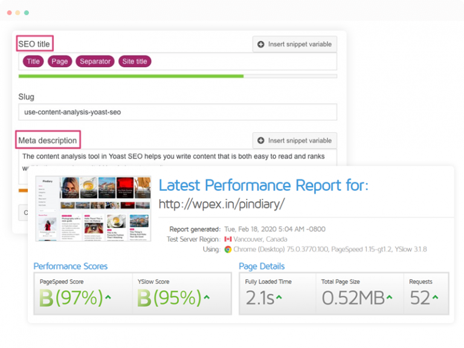The width and height of the screenshot is (464, 348).
Task: Click the YSlow Score B (95%) value
Action: click(x=169, y=298)
